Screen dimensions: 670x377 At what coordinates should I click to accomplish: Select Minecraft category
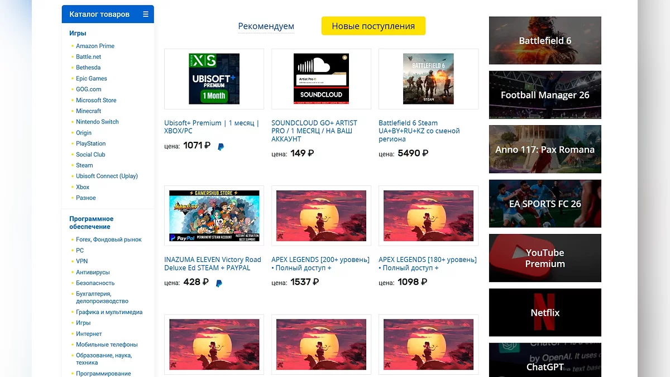tap(89, 111)
